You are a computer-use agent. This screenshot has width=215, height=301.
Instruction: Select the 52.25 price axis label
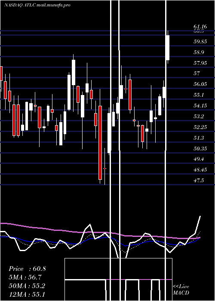(200, 127)
